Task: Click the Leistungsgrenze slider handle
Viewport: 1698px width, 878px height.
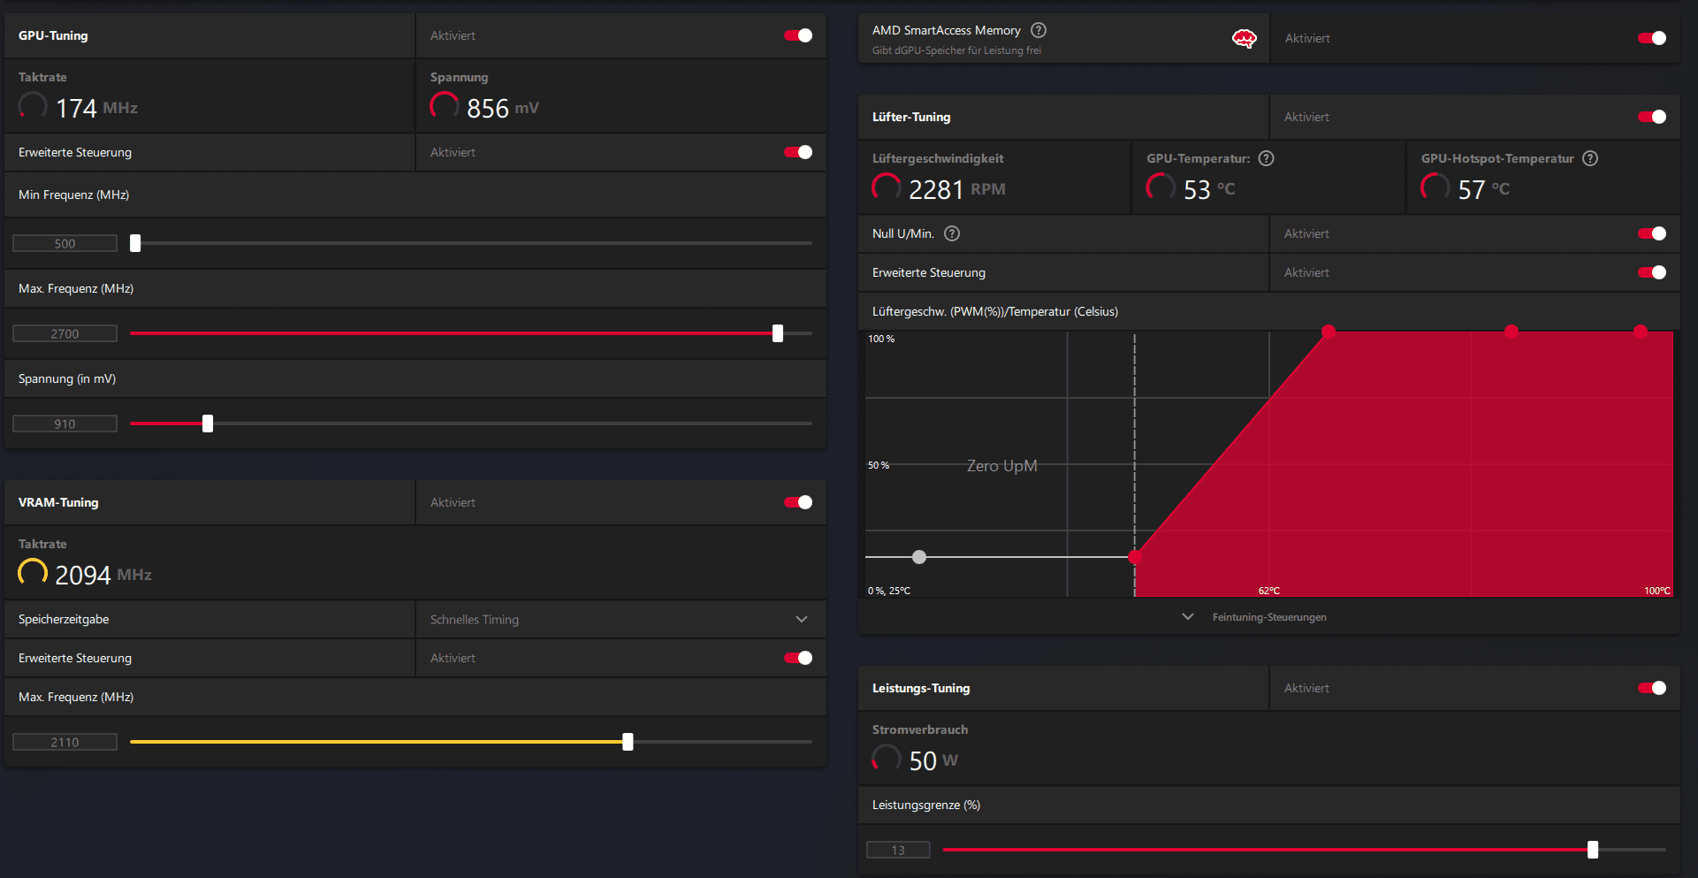Action: 1593,850
